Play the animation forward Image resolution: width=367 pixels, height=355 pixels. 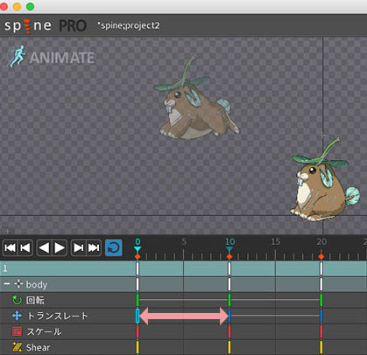[60, 247]
